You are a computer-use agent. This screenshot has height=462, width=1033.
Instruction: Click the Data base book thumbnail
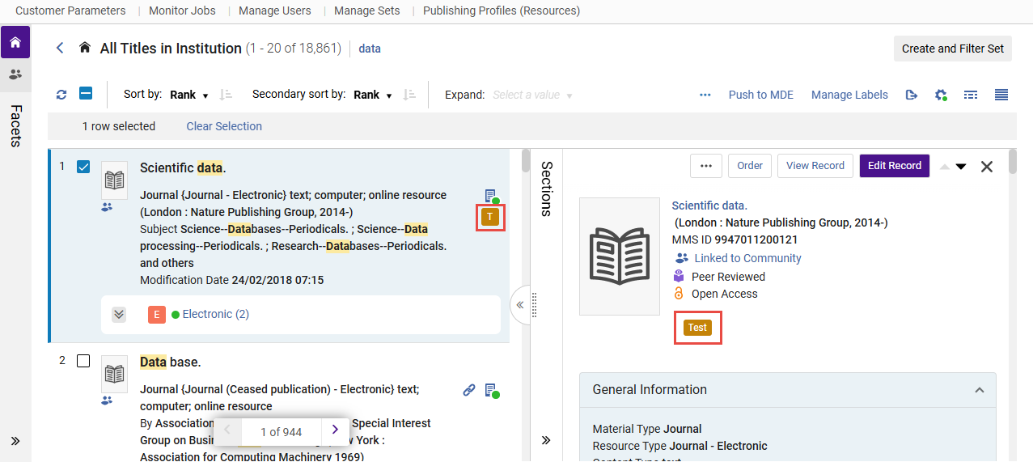point(114,375)
